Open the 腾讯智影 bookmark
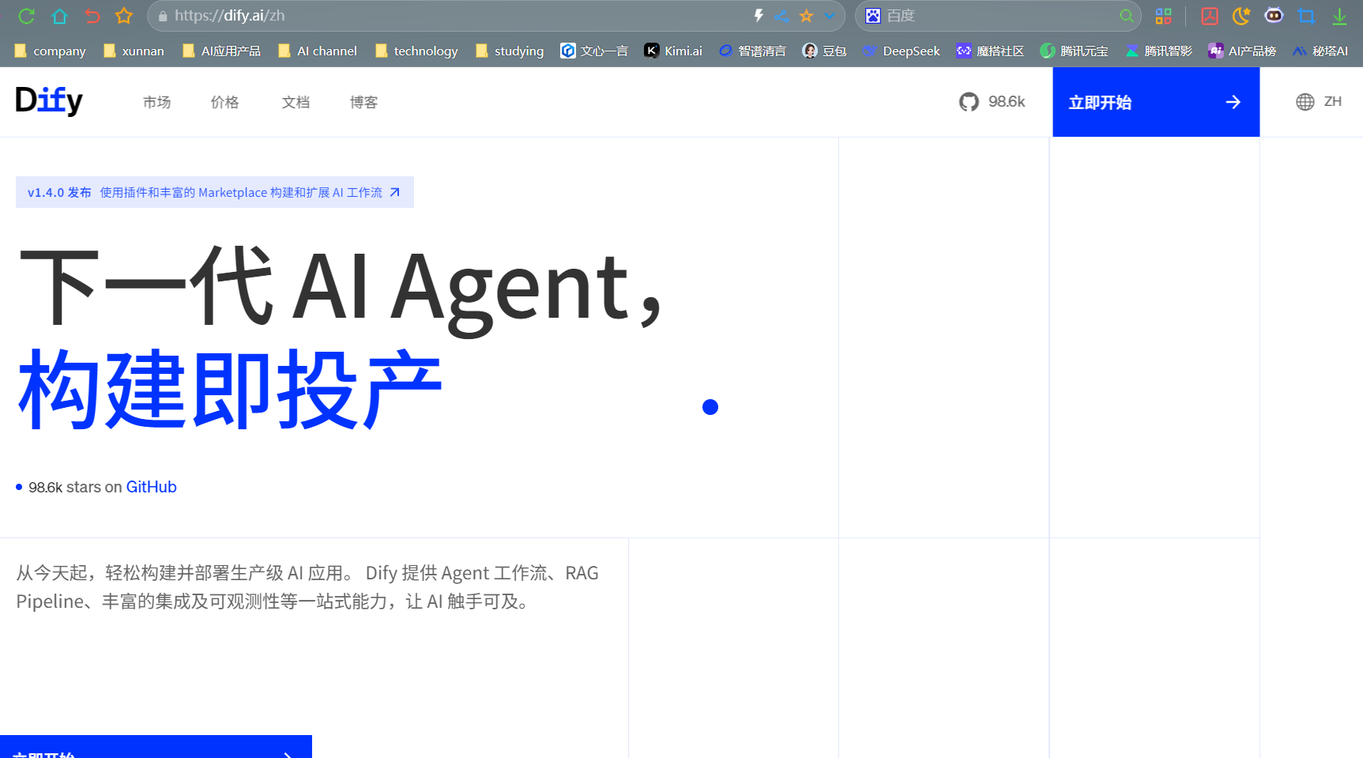Viewport: 1363px width, 758px height. coord(1158,51)
